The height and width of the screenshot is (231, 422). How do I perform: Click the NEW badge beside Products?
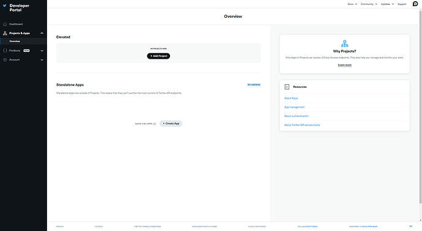26,51
